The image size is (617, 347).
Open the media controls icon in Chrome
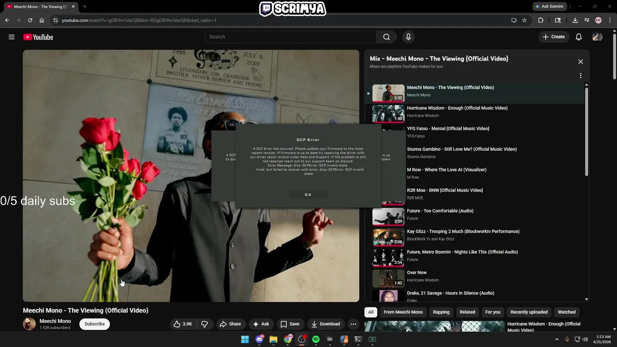point(587,20)
